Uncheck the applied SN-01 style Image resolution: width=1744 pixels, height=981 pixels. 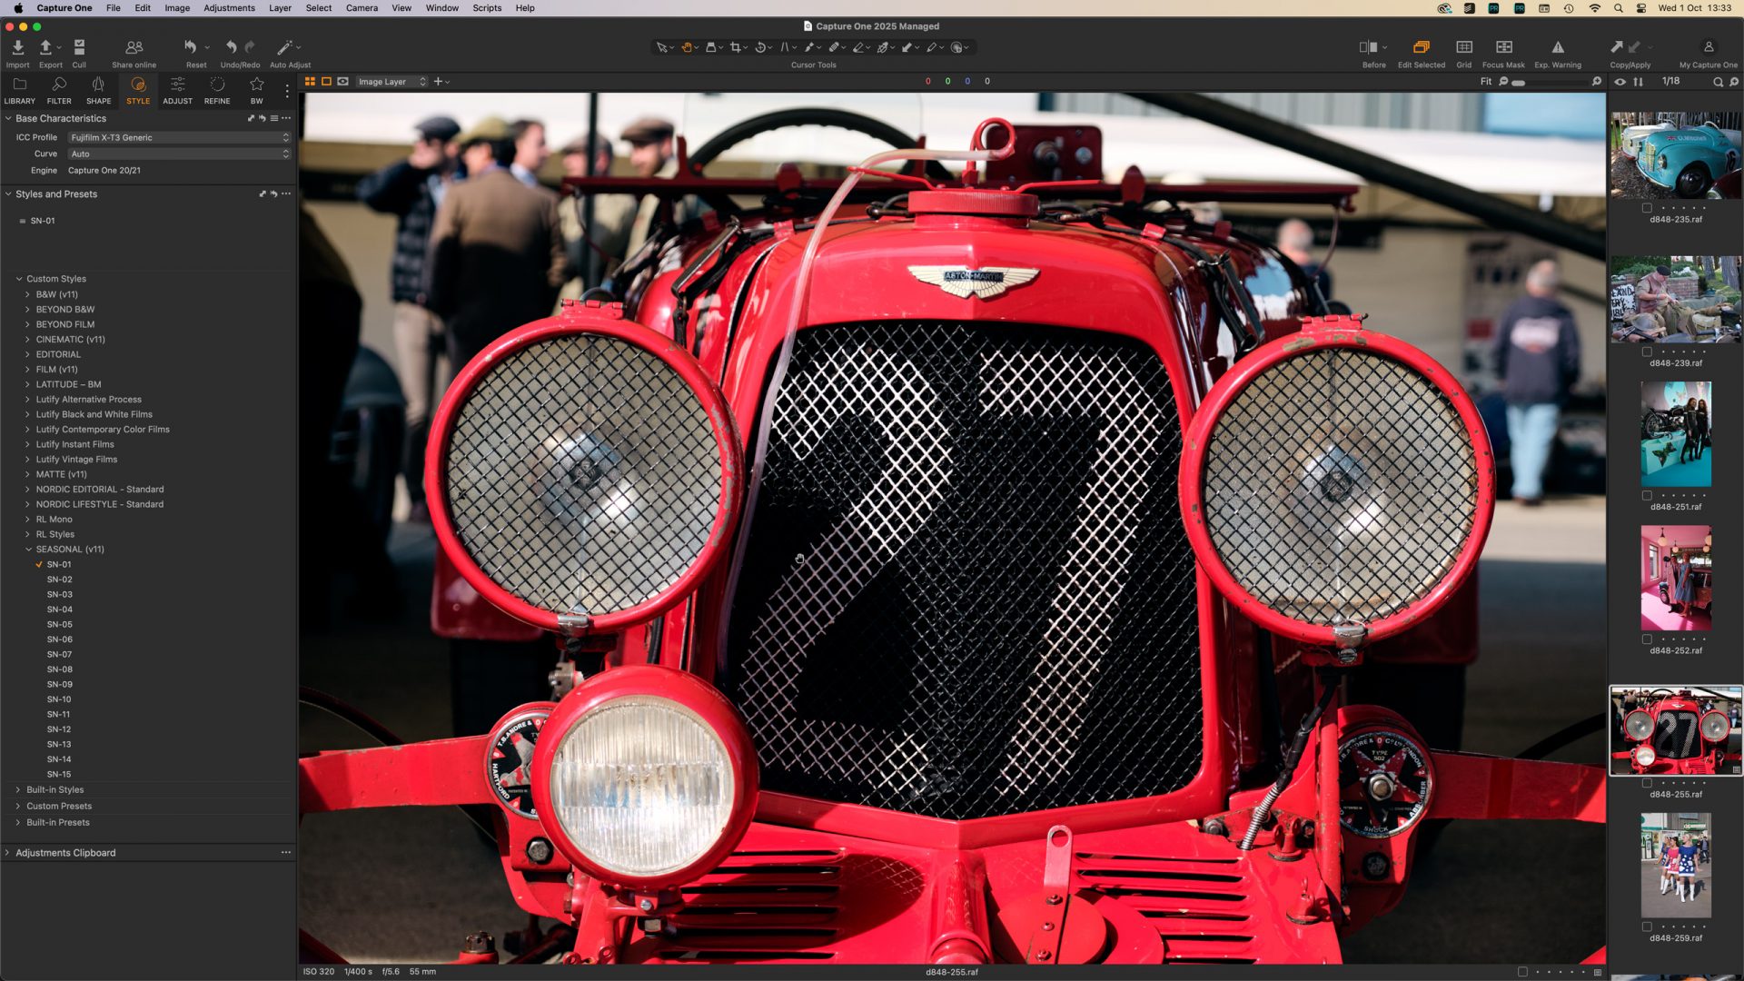pos(37,563)
